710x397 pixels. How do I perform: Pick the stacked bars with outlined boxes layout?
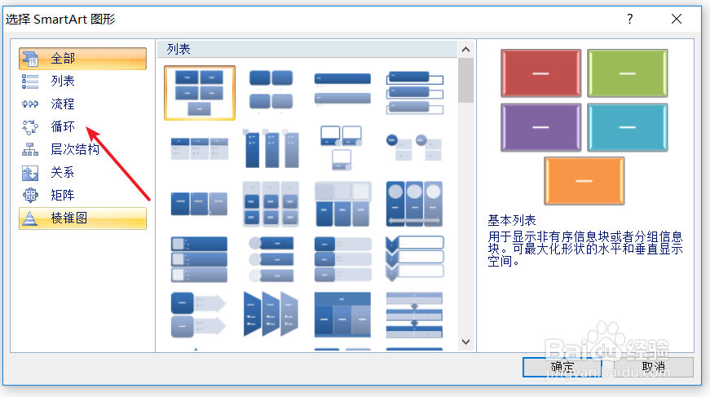(x=414, y=92)
